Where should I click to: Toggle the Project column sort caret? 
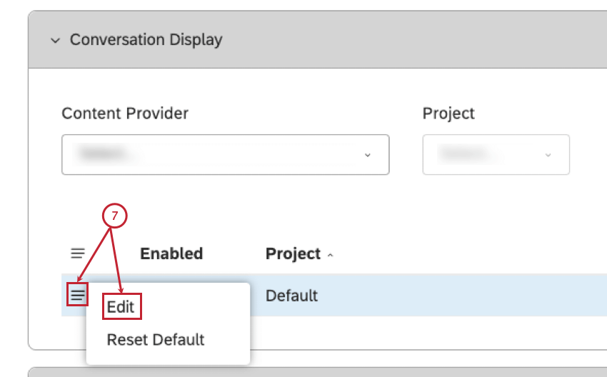coord(330,255)
